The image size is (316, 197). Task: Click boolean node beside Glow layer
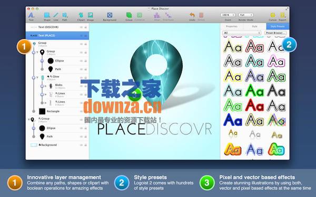pos(34,78)
